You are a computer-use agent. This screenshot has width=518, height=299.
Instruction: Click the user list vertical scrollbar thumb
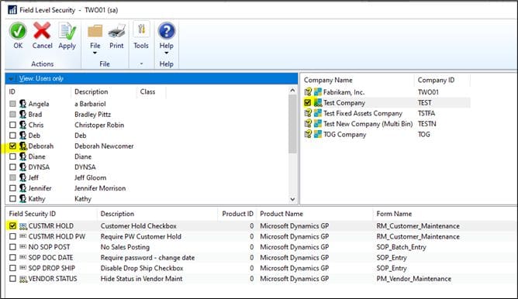pyautogui.click(x=292, y=124)
